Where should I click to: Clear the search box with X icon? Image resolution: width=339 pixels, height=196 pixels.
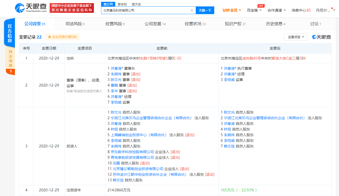(x=192, y=10)
